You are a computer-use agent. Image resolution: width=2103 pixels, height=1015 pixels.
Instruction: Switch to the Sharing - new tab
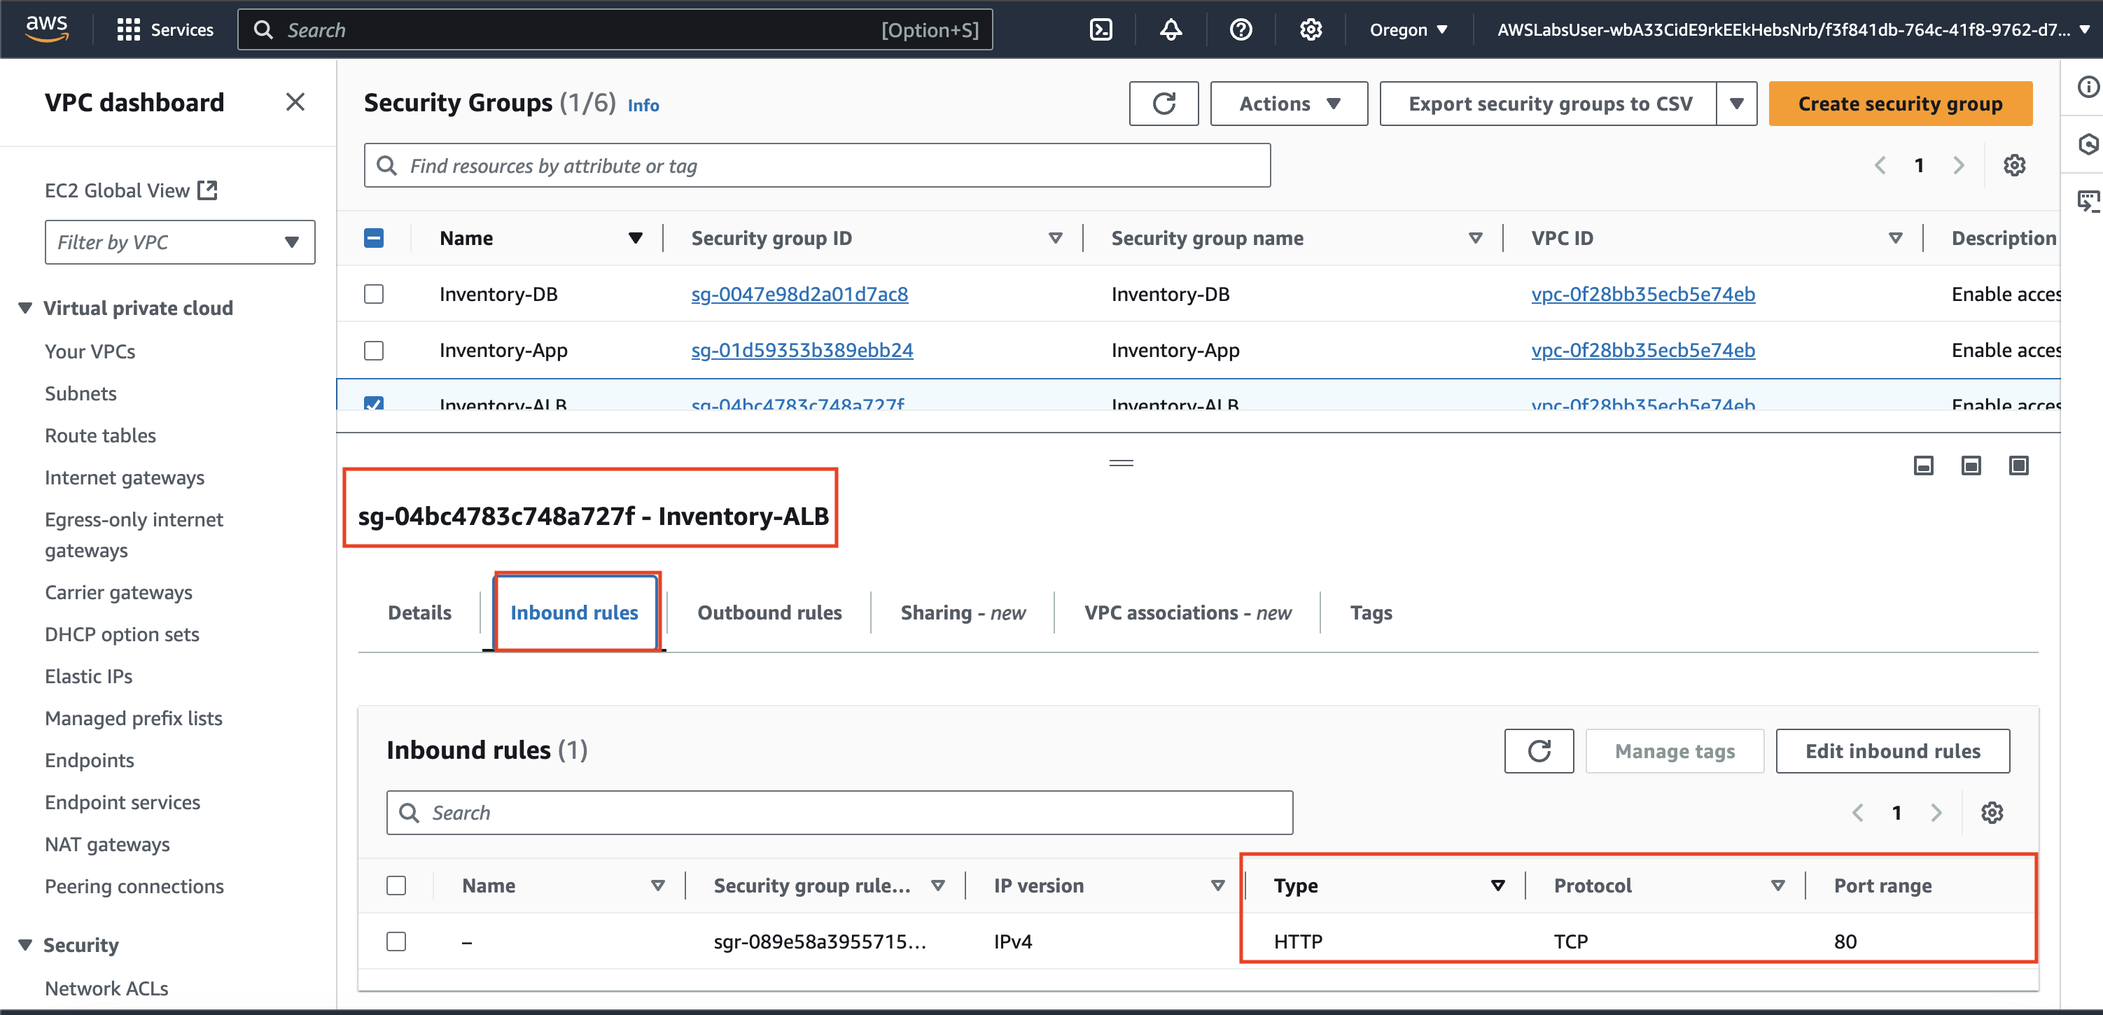pos(963,612)
